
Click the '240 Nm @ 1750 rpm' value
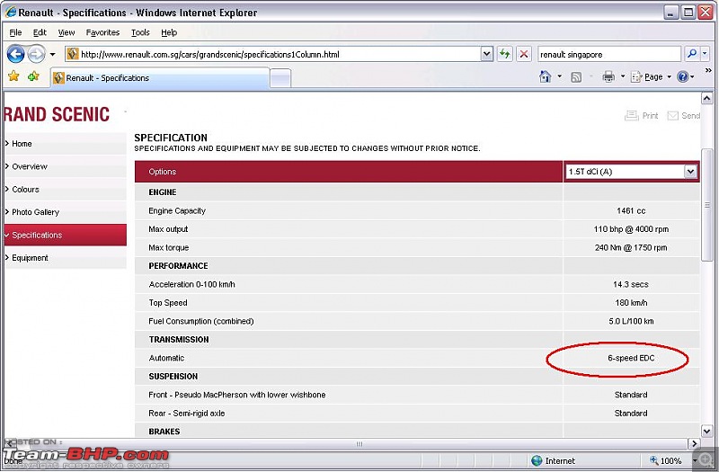(x=631, y=248)
